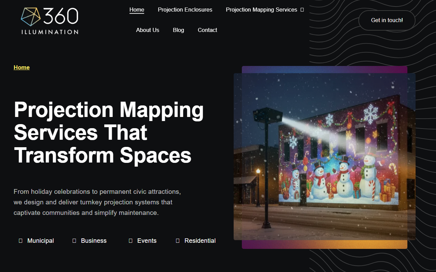Navigate to About Us
This screenshot has height=272, width=436.
point(147,30)
